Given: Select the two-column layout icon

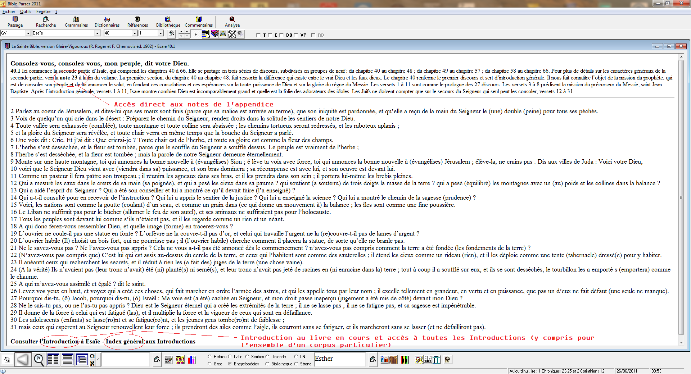Looking at the screenshot, I should (53, 359).
